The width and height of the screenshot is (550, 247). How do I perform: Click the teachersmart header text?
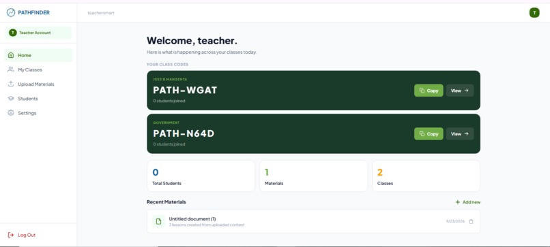(x=101, y=13)
